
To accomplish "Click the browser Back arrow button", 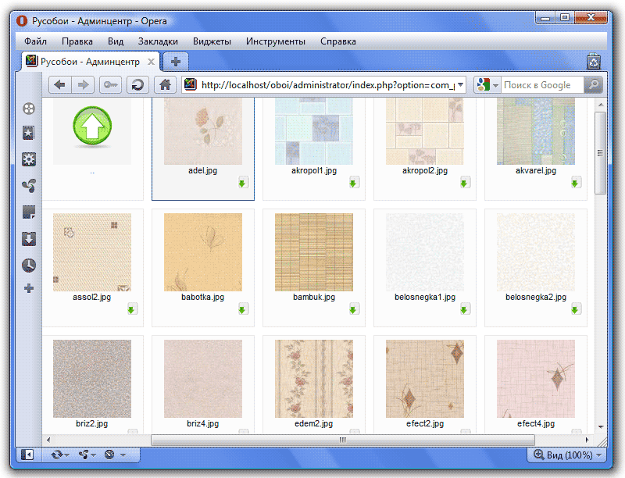I will pyautogui.click(x=59, y=85).
